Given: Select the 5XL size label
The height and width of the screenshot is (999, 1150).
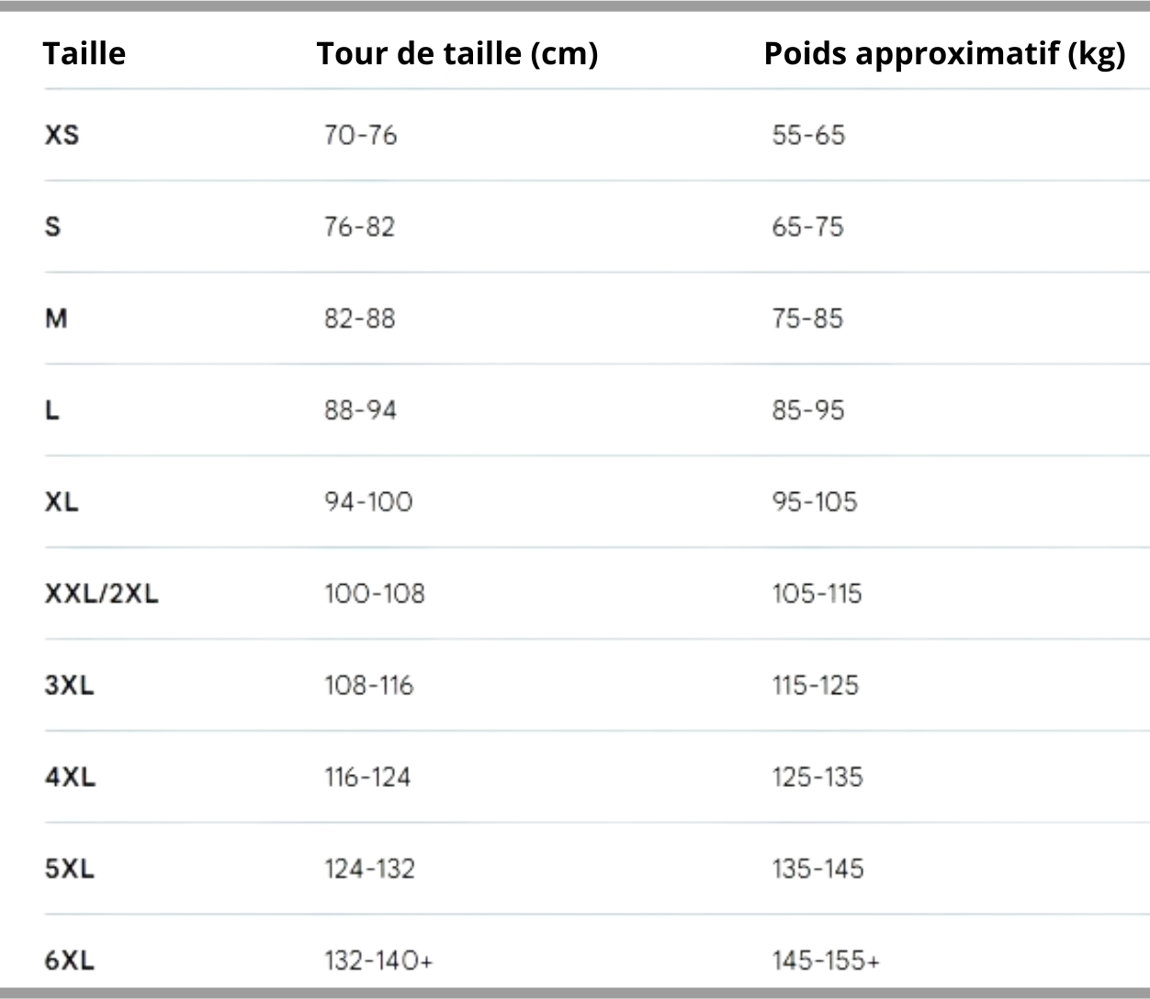Looking at the screenshot, I should click(70, 869).
